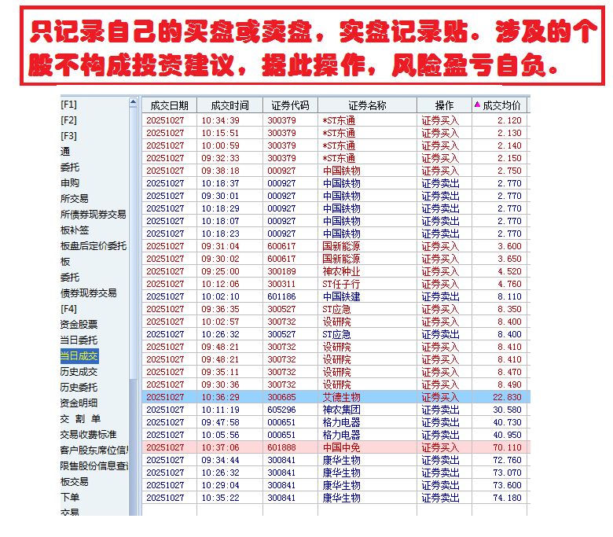Click 康华生物 row priced 72.760
This screenshot has height=537, width=613.
336,460
